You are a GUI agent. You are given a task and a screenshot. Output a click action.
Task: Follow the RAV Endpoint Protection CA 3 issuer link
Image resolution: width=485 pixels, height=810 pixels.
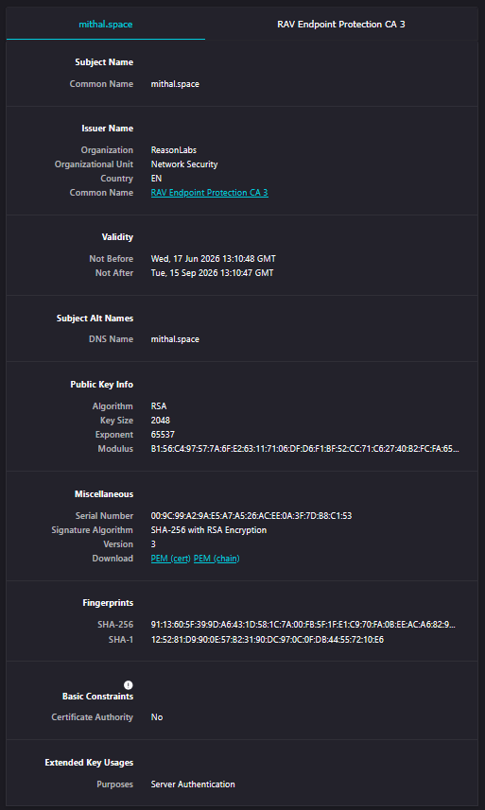209,193
